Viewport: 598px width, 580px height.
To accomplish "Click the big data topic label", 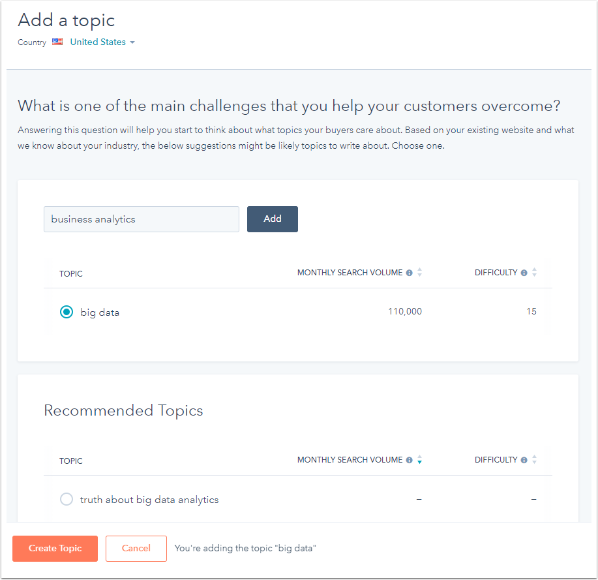I will (100, 313).
